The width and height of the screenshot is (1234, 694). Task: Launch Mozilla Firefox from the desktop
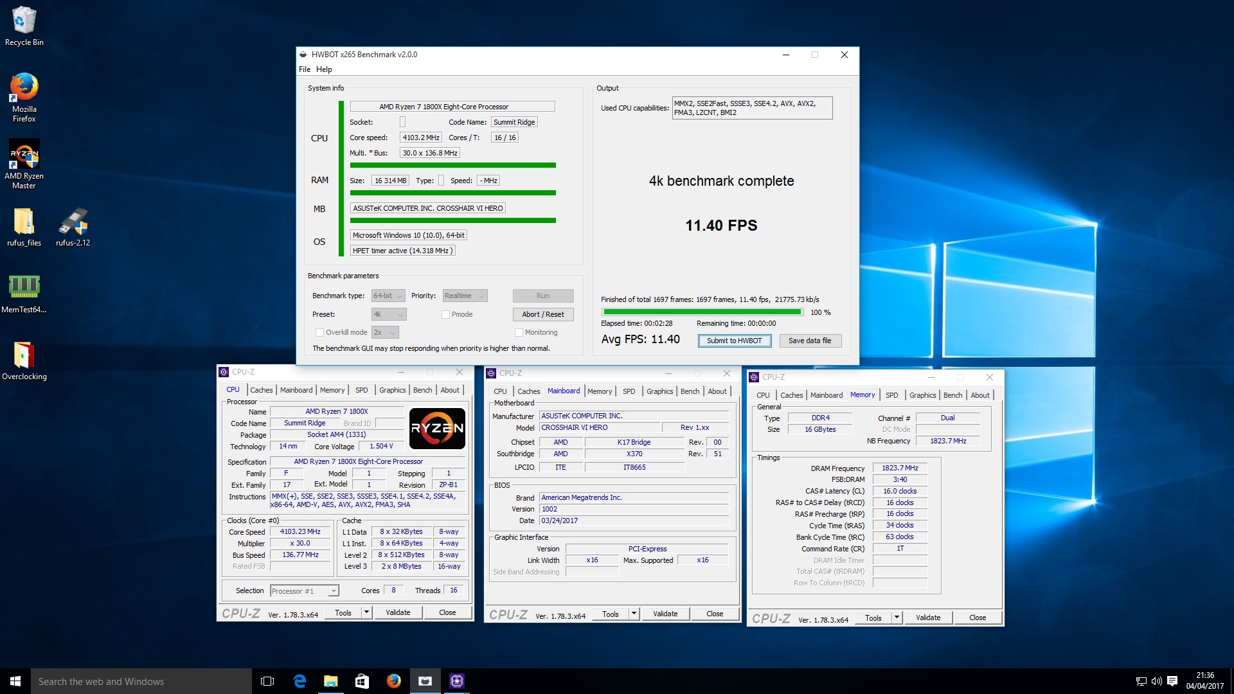24,98
